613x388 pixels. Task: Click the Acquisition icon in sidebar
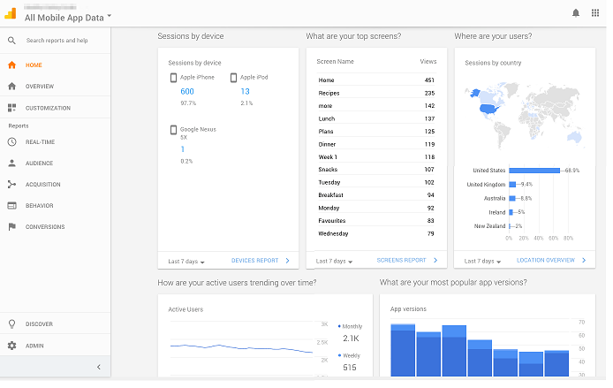[x=11, y=185]
